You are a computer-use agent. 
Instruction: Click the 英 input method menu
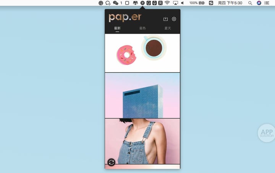(x=160, y=3)
